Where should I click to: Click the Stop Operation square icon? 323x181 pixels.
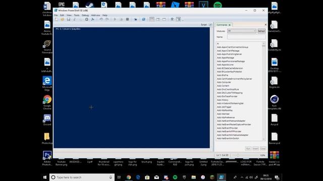[x=128, y=19]
